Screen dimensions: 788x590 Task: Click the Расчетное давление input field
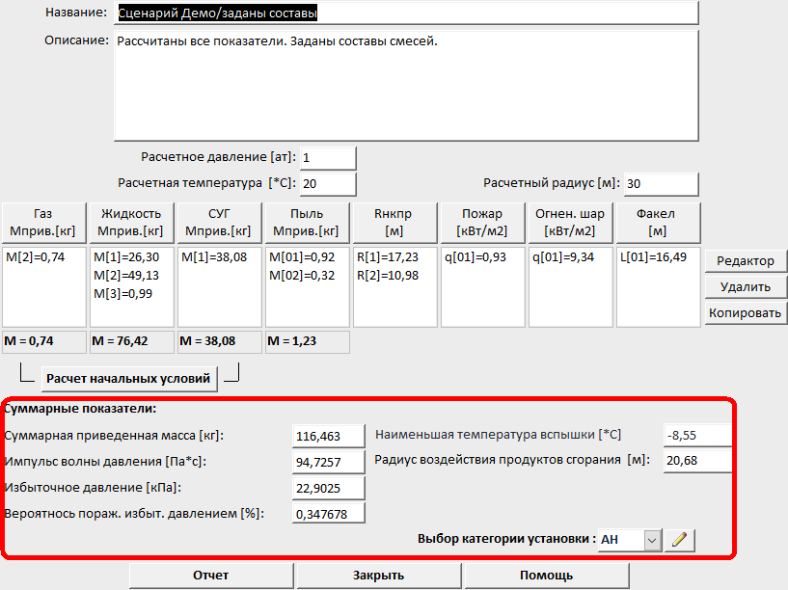(x=328, y=158)
